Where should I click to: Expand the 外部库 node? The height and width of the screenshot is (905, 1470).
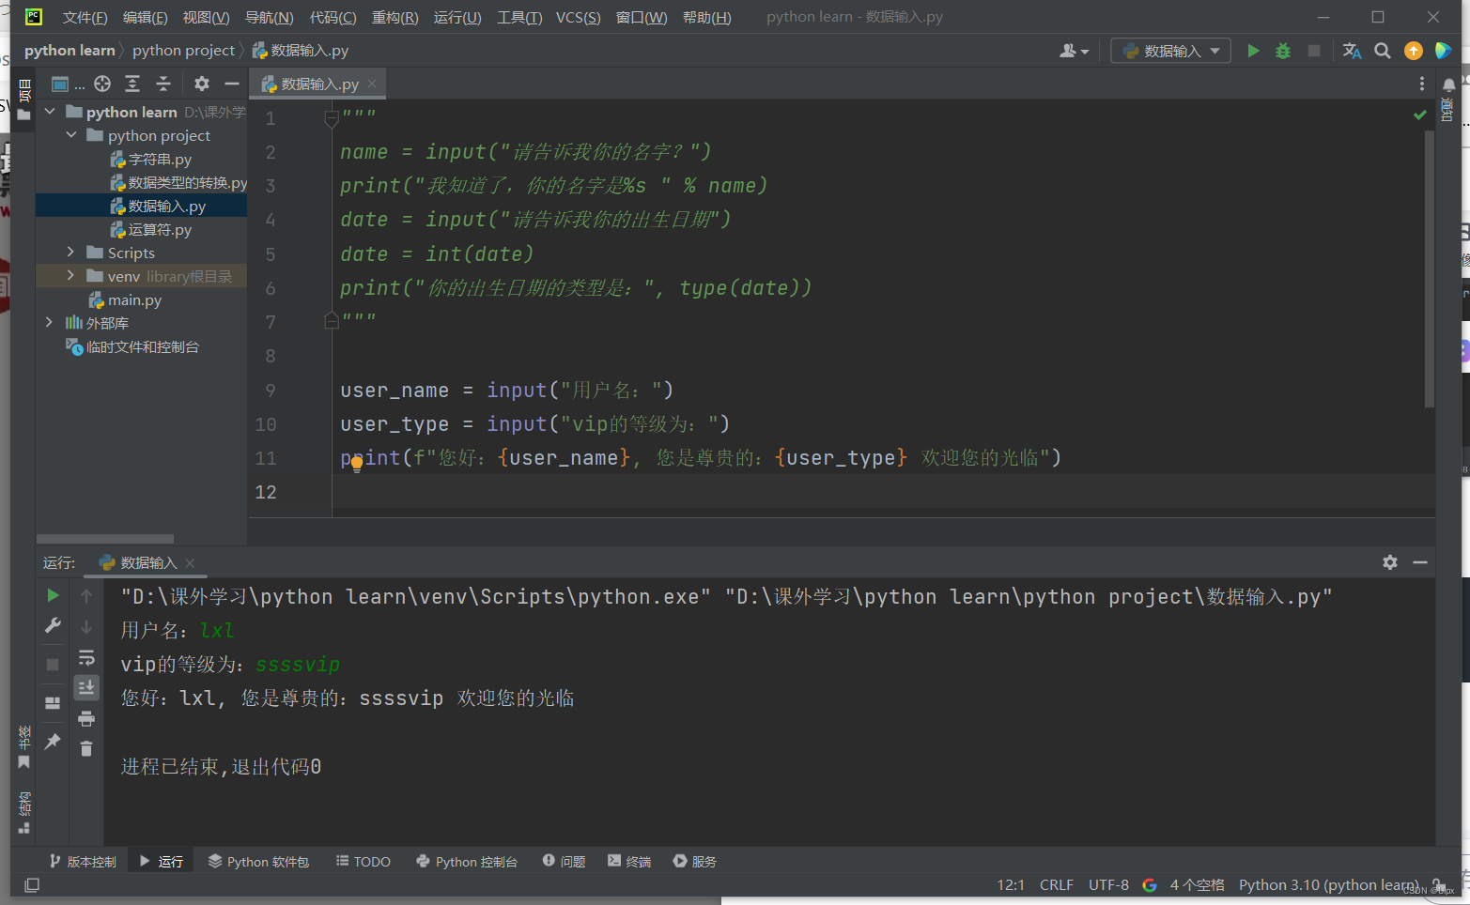point(50,322)
